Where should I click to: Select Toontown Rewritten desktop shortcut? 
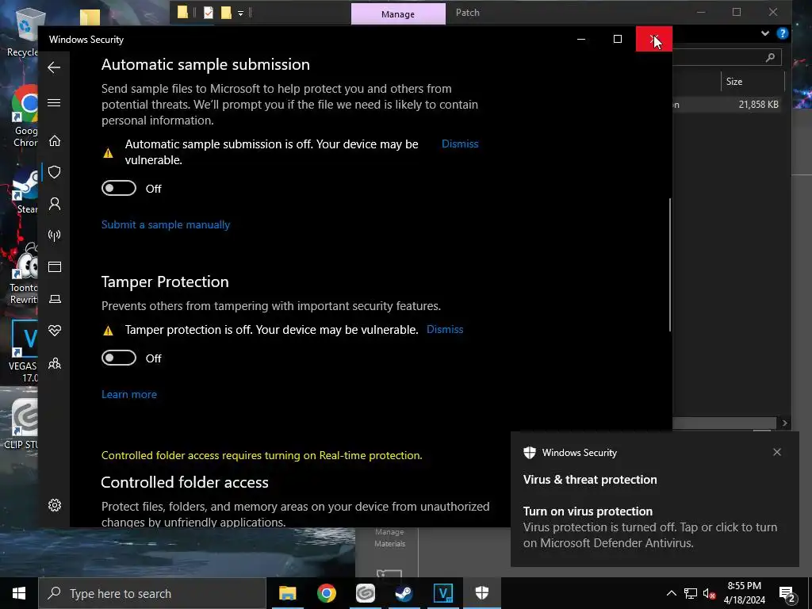[x=24, y=274]
